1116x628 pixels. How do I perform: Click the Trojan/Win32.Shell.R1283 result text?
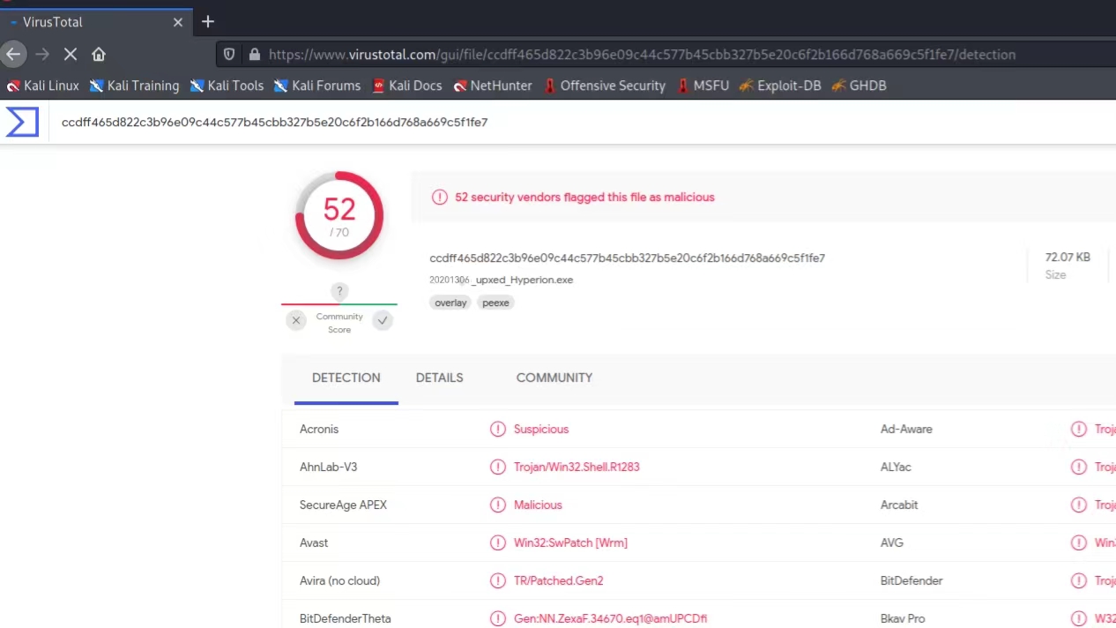577,467
